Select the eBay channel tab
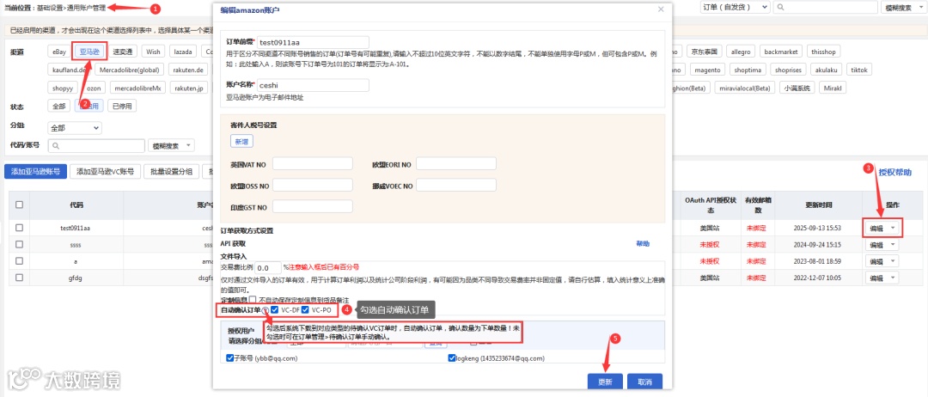The height and width of the screenshot is (397, 928). click(x=59, y=52)
